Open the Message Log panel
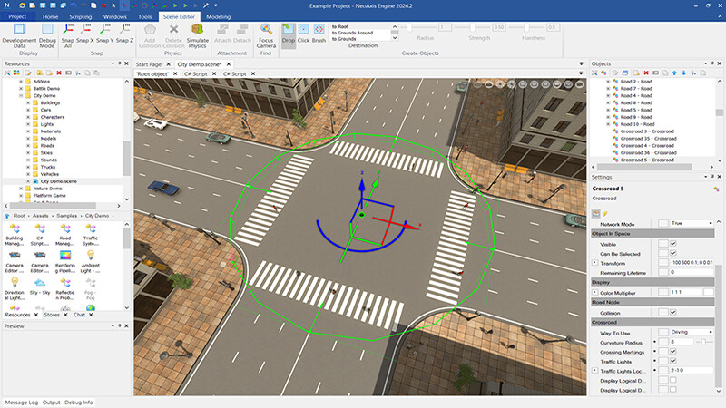 [x=21, y=403]
